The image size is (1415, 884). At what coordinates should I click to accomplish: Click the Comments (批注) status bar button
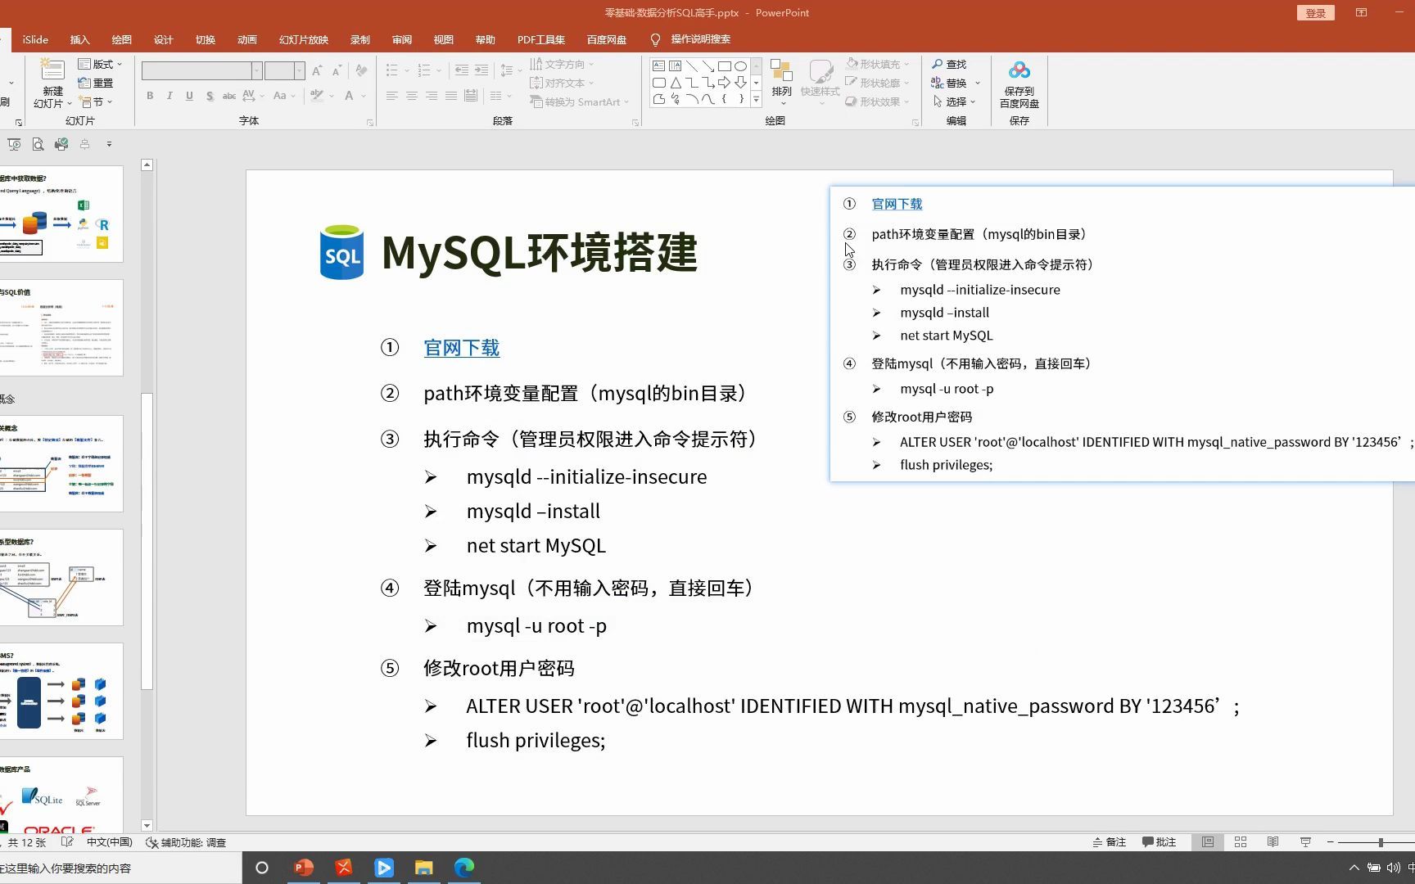[1160, 842]
